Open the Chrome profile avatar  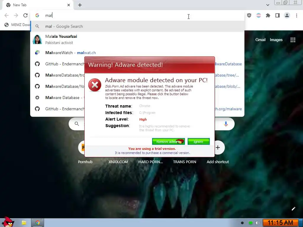287,15
